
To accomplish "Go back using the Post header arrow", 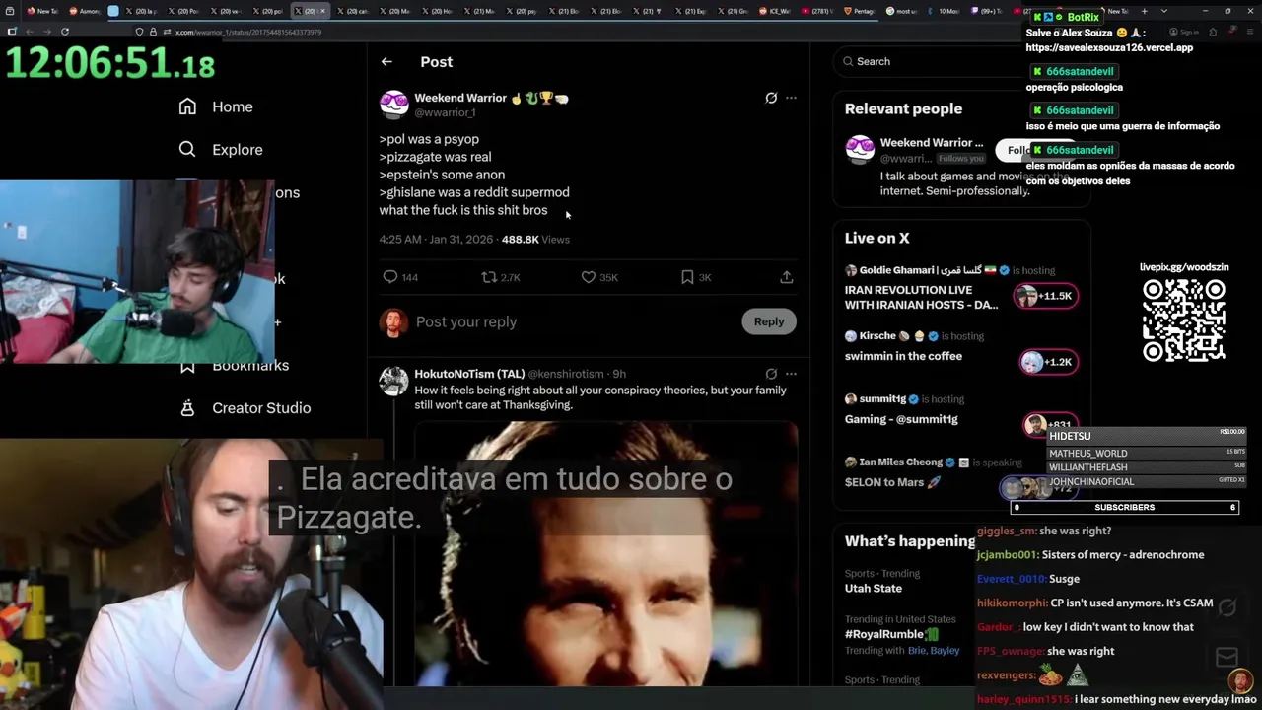I will point(386,61).
